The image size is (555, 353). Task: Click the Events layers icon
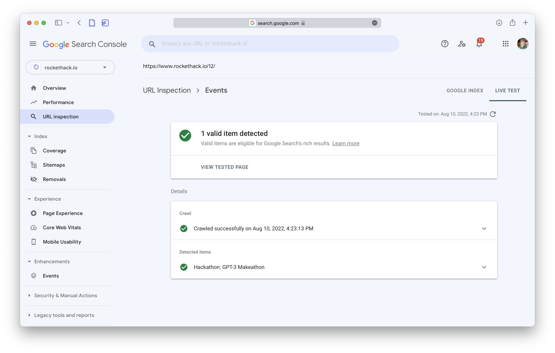tap(34, 276)
